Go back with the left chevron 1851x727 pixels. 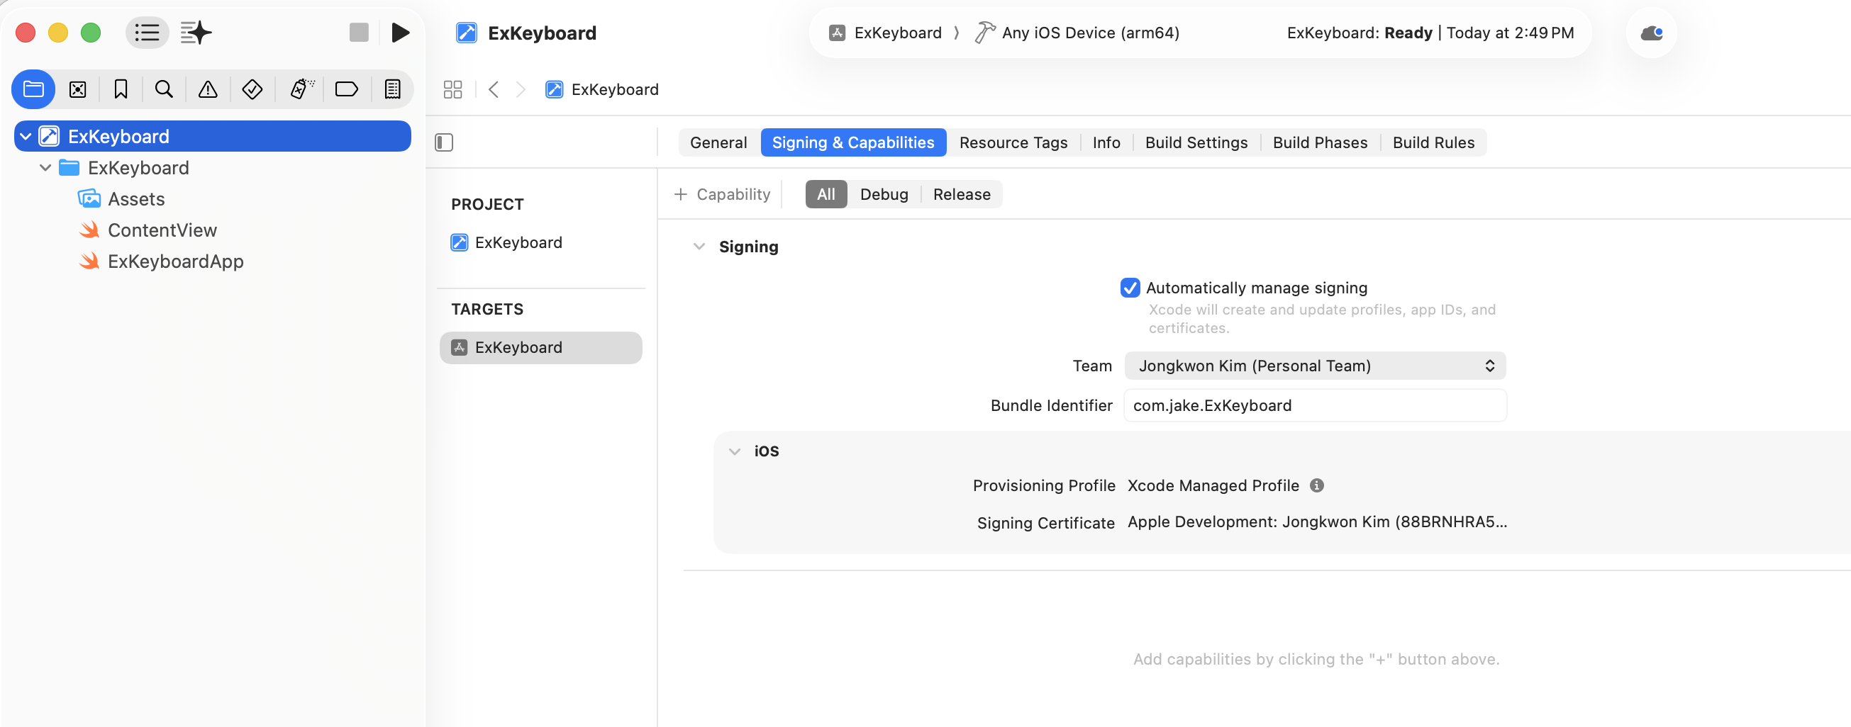494,89
